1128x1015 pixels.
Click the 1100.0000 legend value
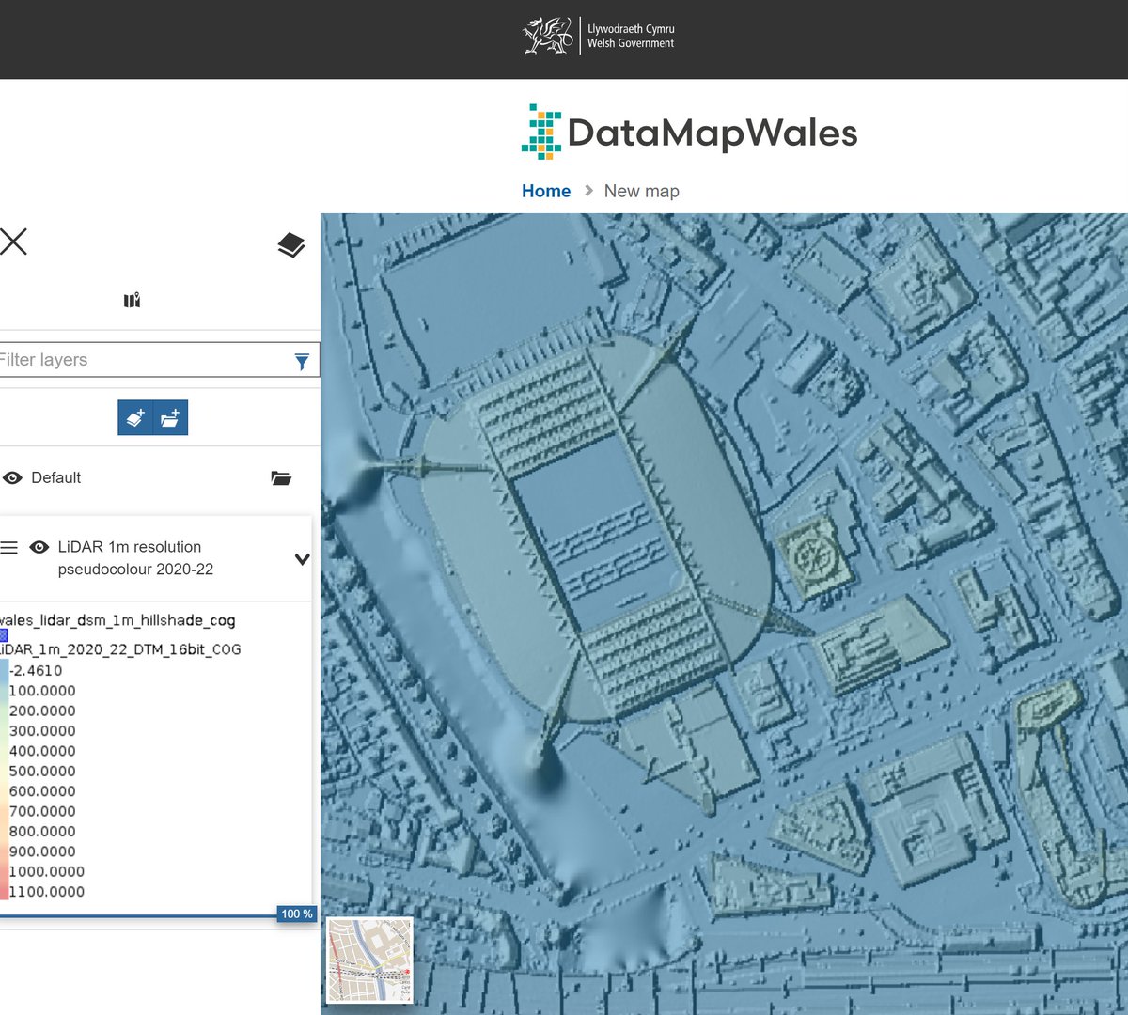pos(47,892)
